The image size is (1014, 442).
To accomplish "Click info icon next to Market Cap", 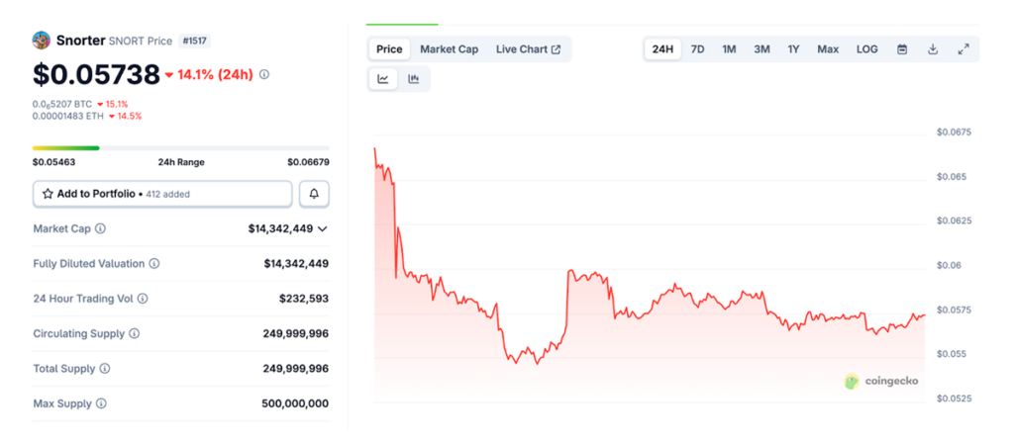I will pos(101,228).
